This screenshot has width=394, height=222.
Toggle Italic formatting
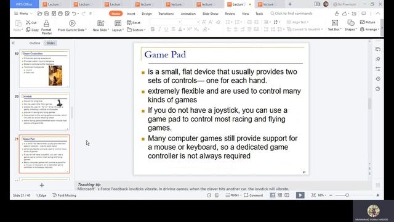point(159,30)
